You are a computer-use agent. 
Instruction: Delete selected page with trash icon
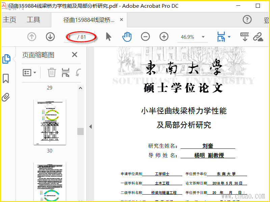tap(52, 72)
